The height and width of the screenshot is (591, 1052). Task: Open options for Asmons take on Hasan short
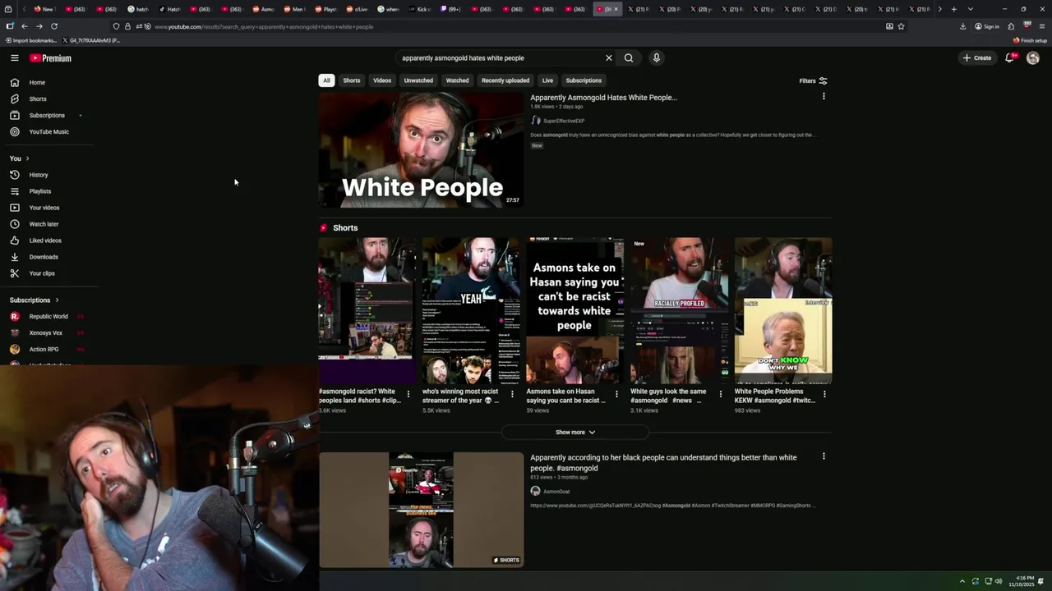pyautogui.click(x=616, y=394)
